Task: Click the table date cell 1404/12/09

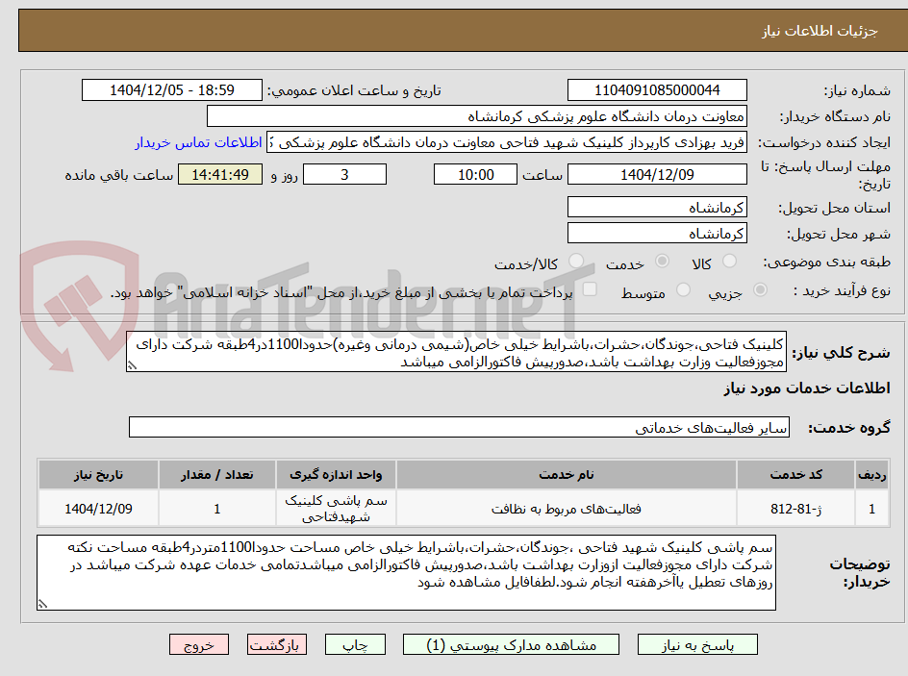Action: (98, 509)
